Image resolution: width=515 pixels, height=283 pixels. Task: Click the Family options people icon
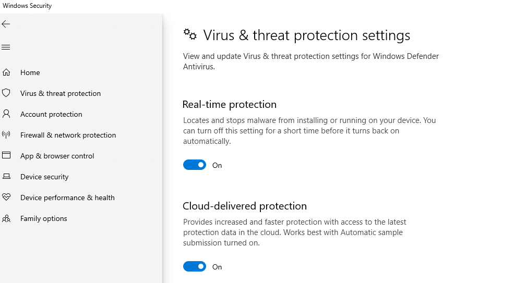6,218
